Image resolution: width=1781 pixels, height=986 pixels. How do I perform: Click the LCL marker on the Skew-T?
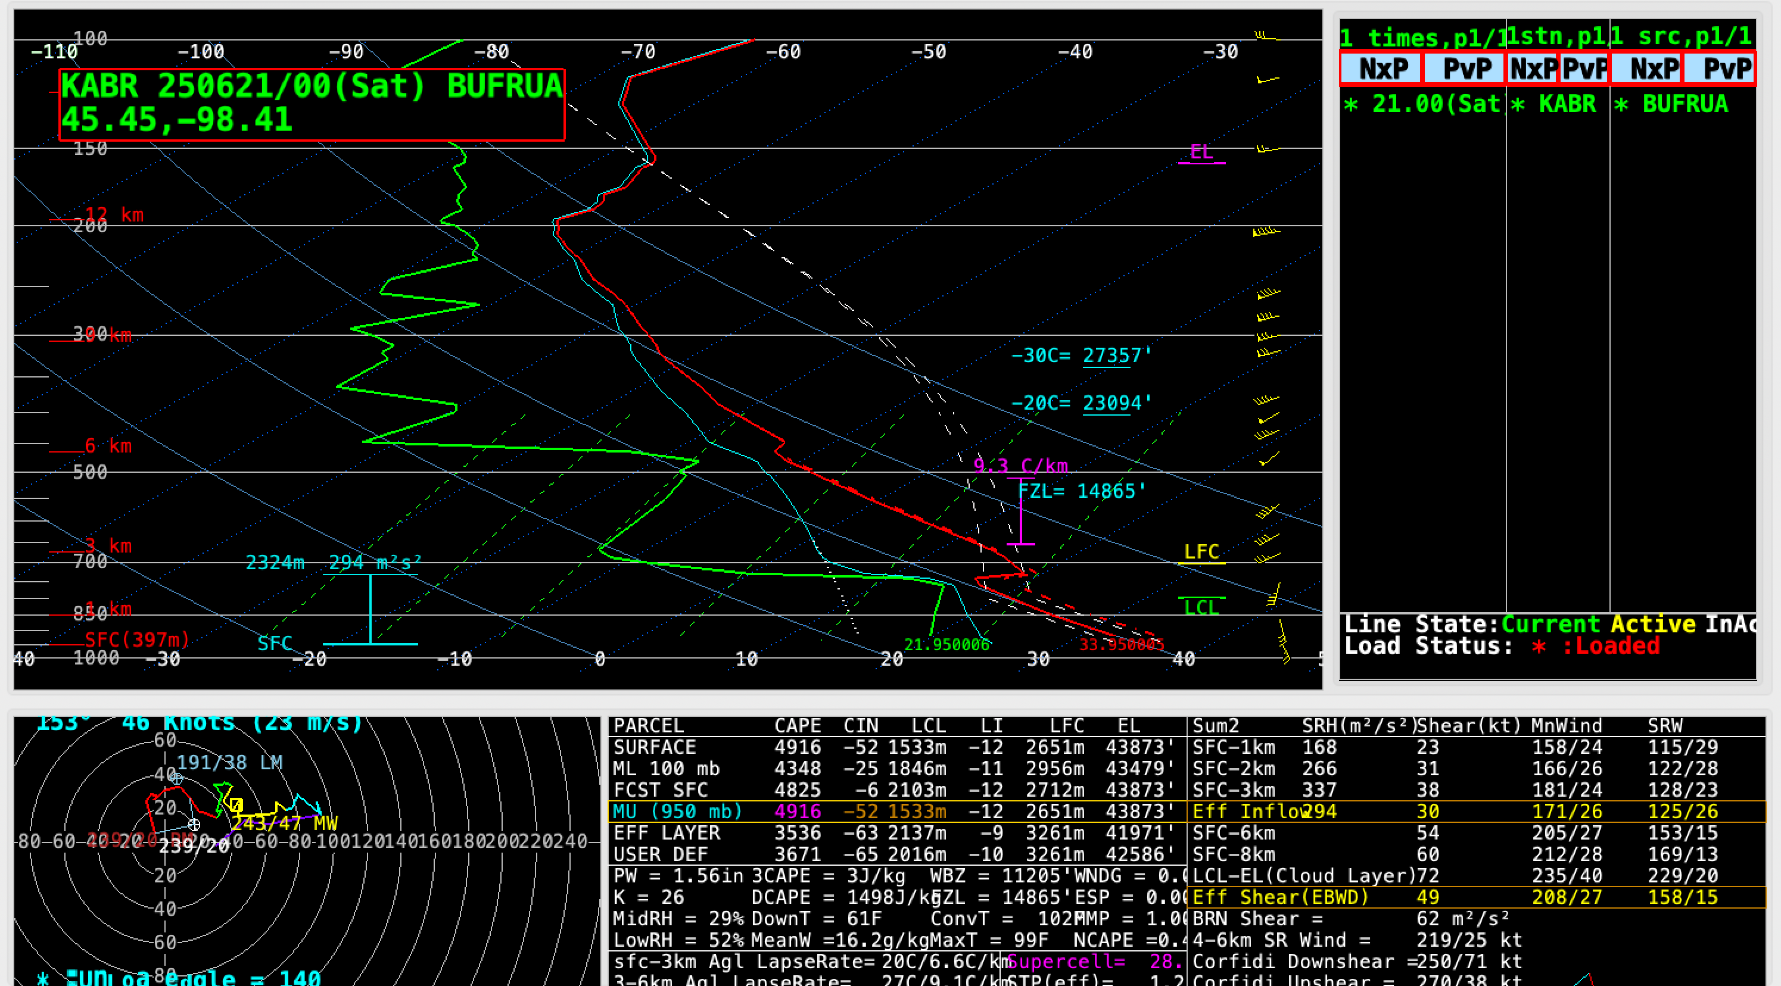1201,607
